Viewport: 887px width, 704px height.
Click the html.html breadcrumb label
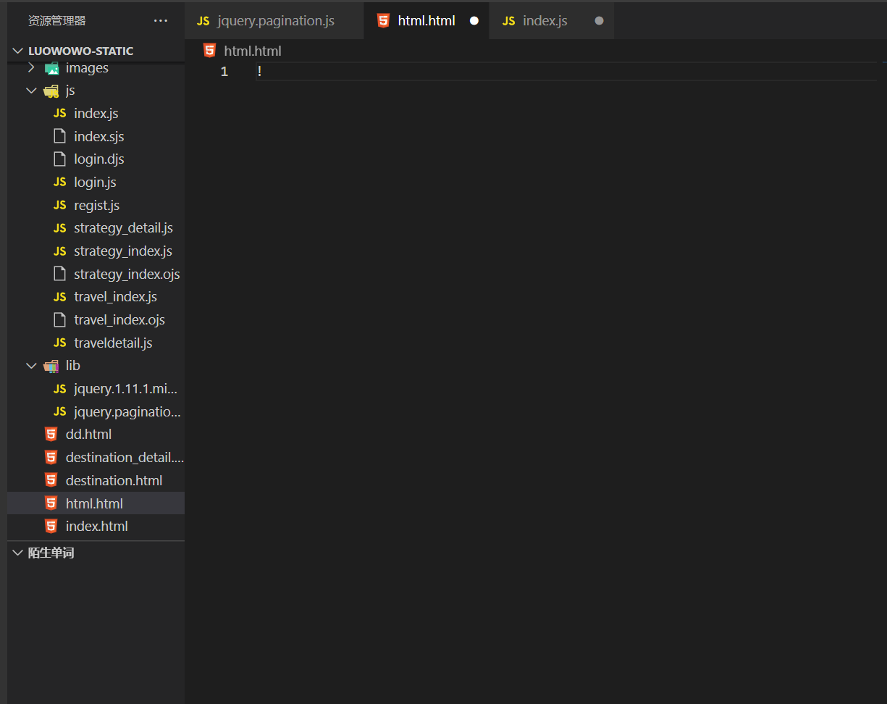tap(253, 51)
